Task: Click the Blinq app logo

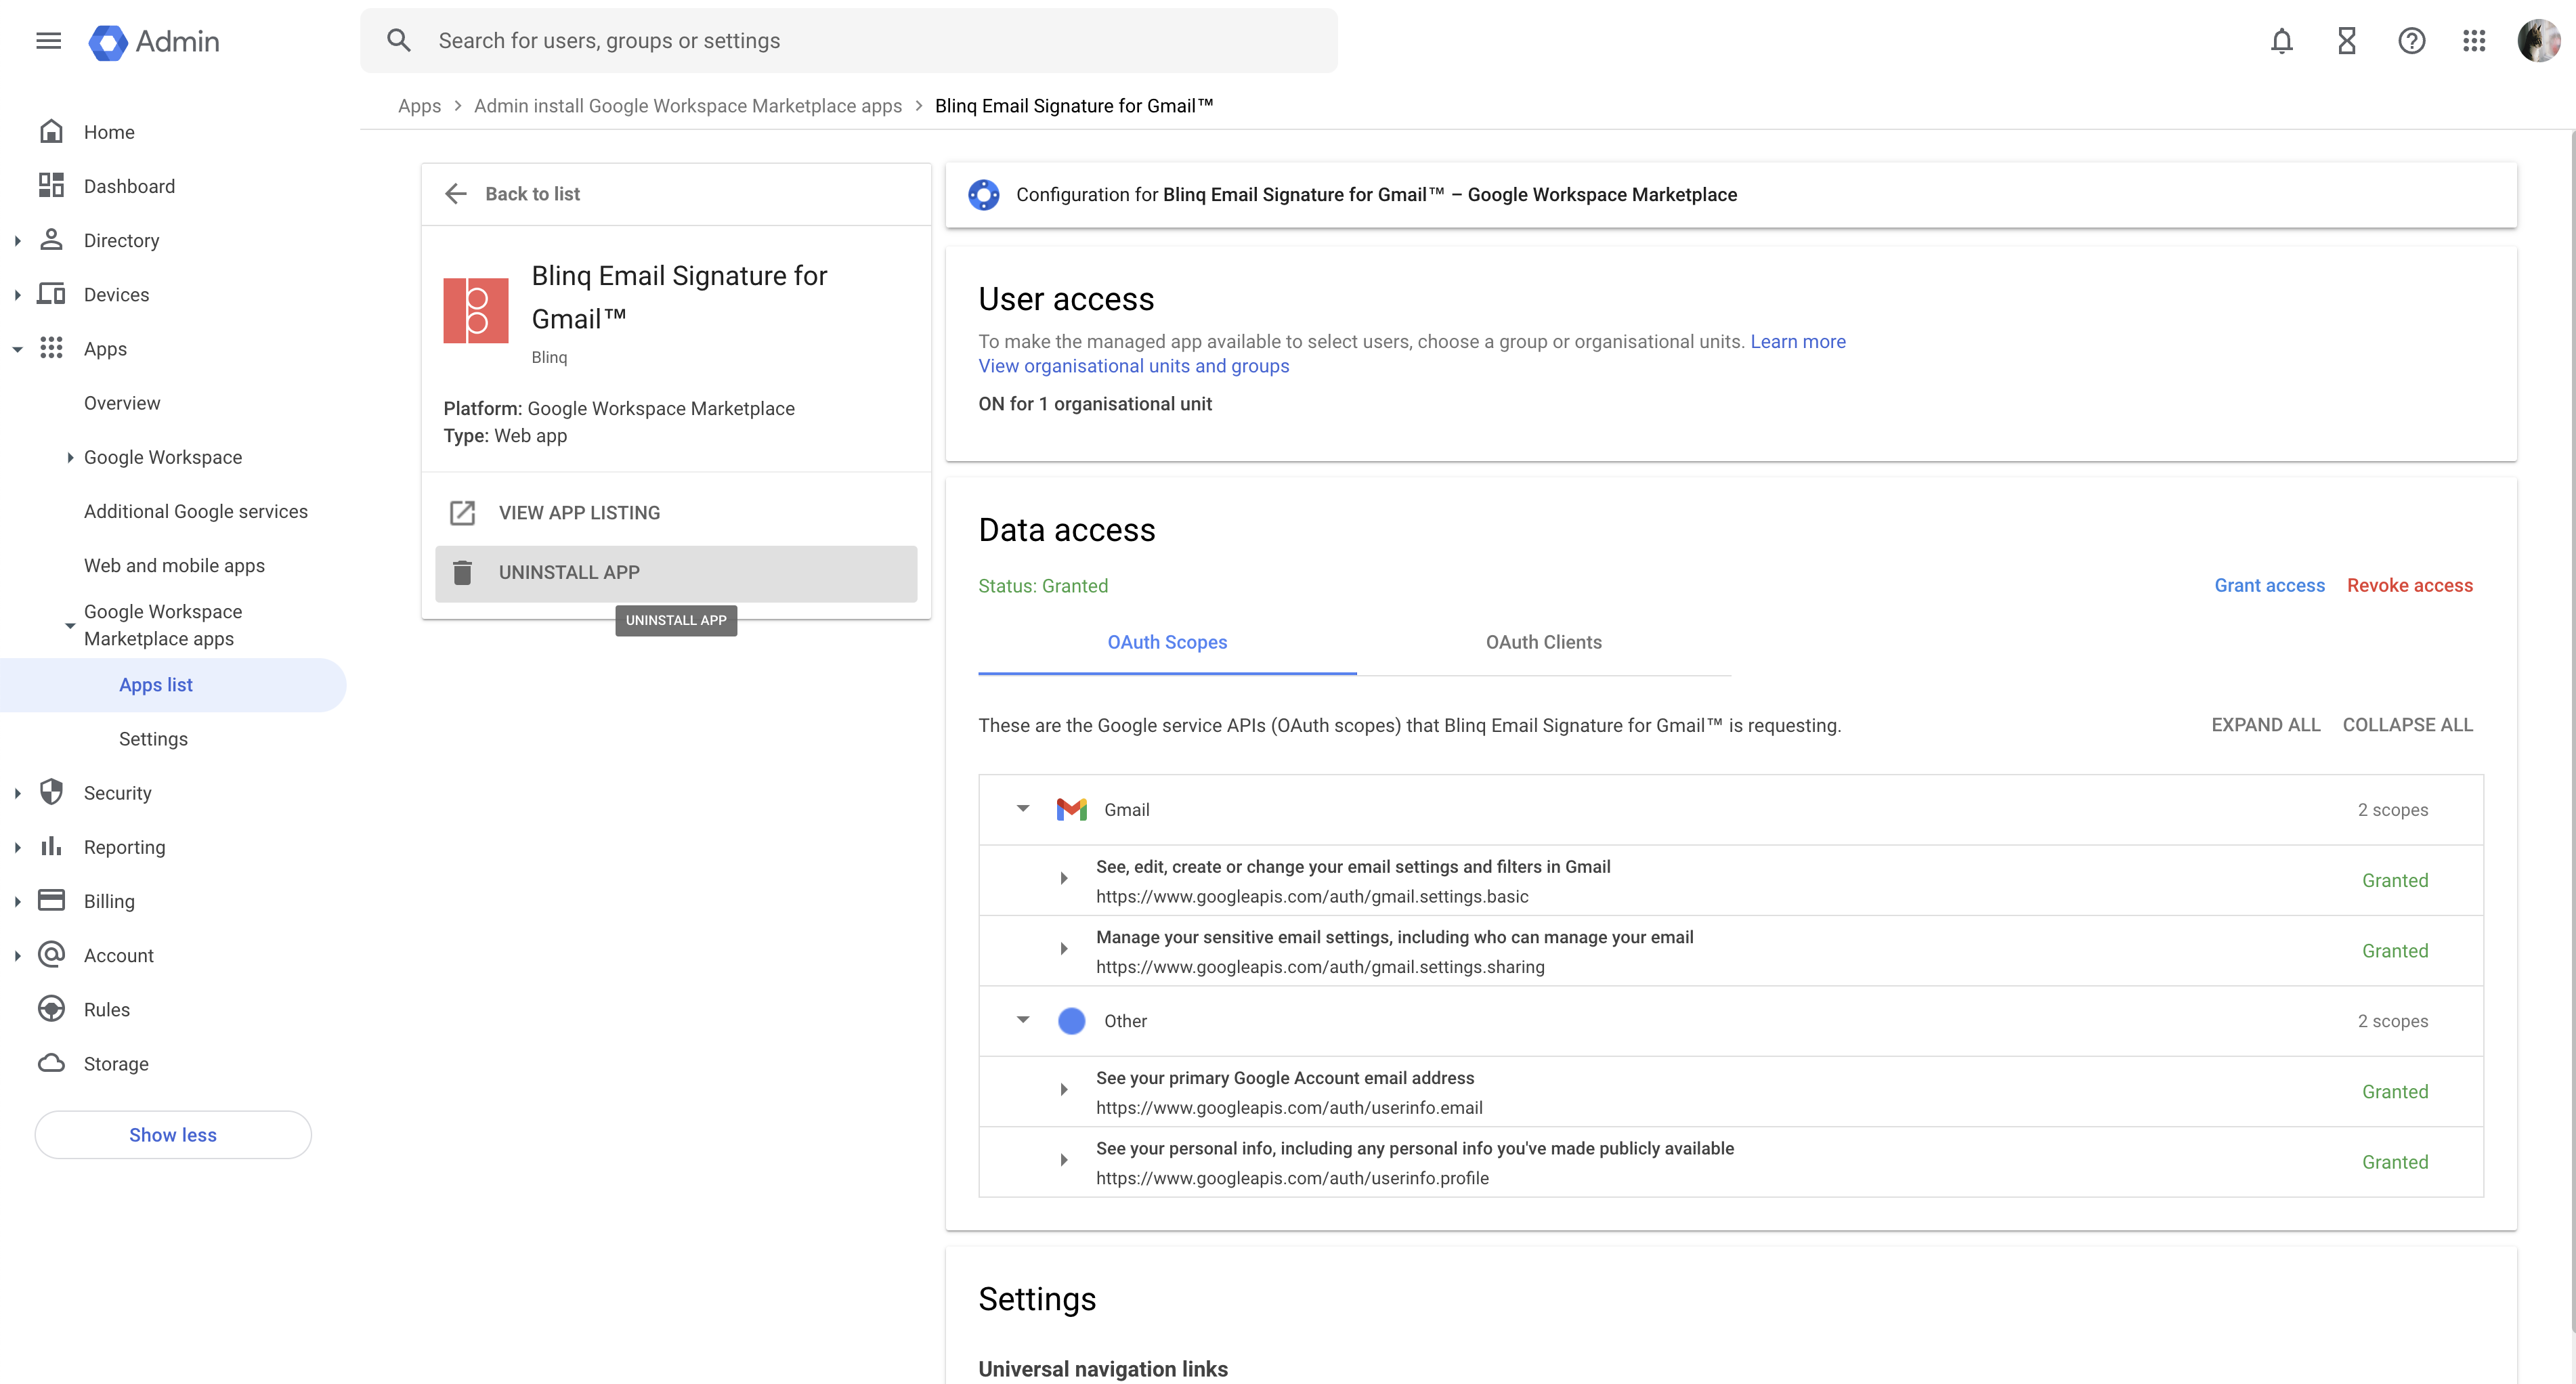Action: pyautogui.click(x=476, y=311)
